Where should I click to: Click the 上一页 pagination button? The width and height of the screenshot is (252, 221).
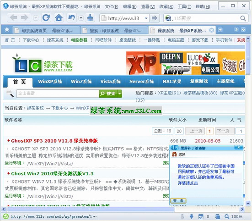[195, 131]
